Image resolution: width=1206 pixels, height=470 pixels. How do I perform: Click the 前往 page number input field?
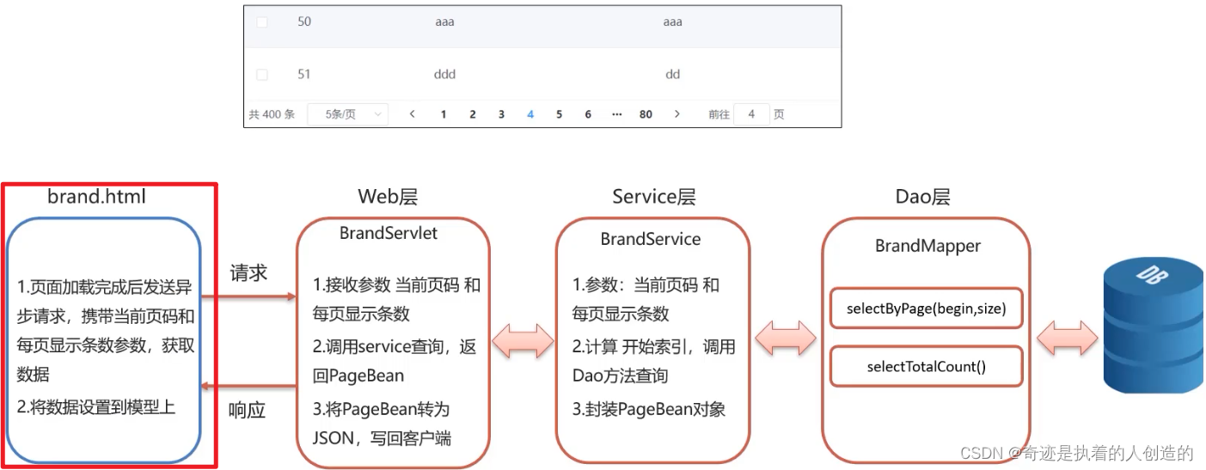(751, 114)
